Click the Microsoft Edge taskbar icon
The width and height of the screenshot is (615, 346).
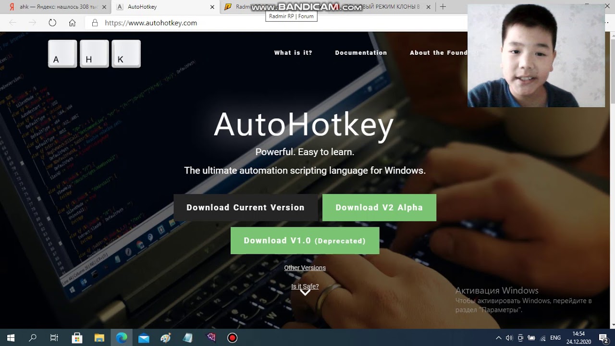click(122, 338)
